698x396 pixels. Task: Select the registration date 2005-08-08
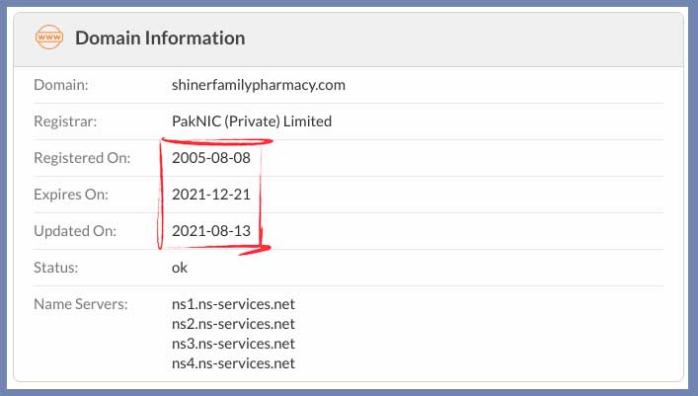click(x=211, y=158)
